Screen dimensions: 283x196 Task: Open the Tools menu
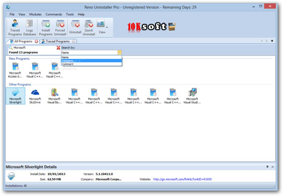[x=70, y=14]
